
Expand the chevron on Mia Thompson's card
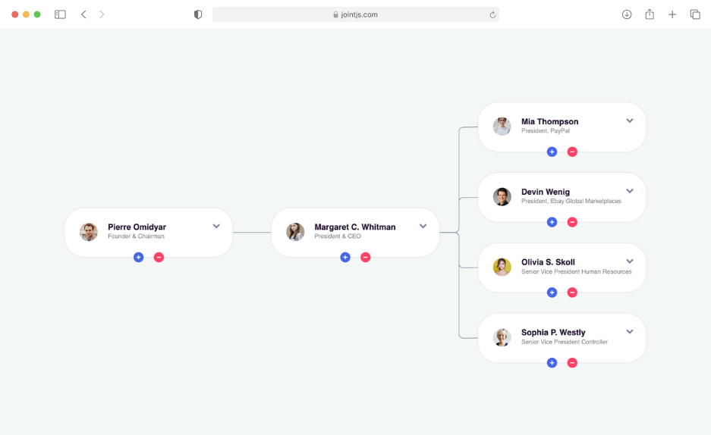(630, 120)
